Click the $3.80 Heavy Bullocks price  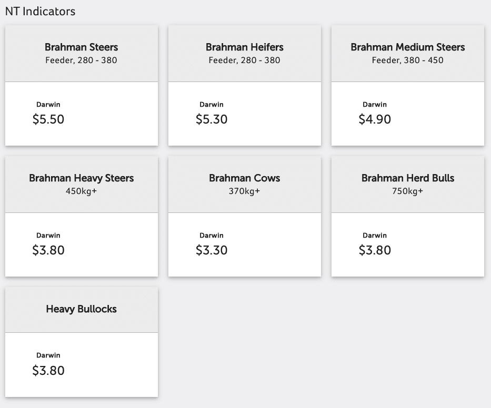click(48, 371)
